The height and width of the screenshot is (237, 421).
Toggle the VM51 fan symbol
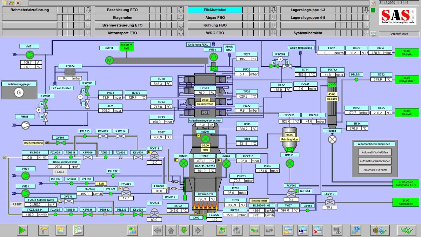29,54
